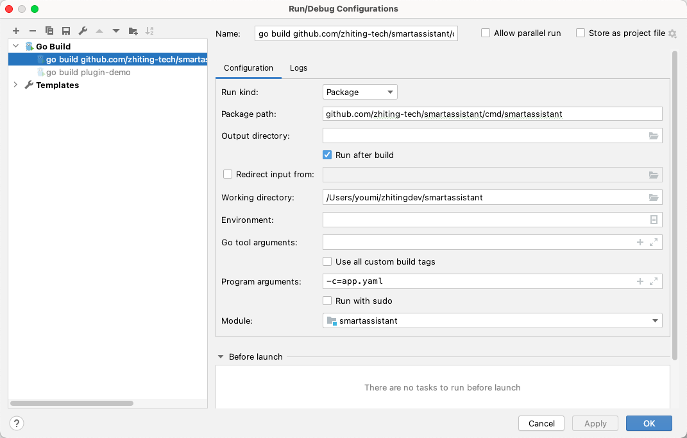Click the configuration list horizontal scrollbar
The height and width of the screenshot is (438, 687).
(x=72, y=403)
